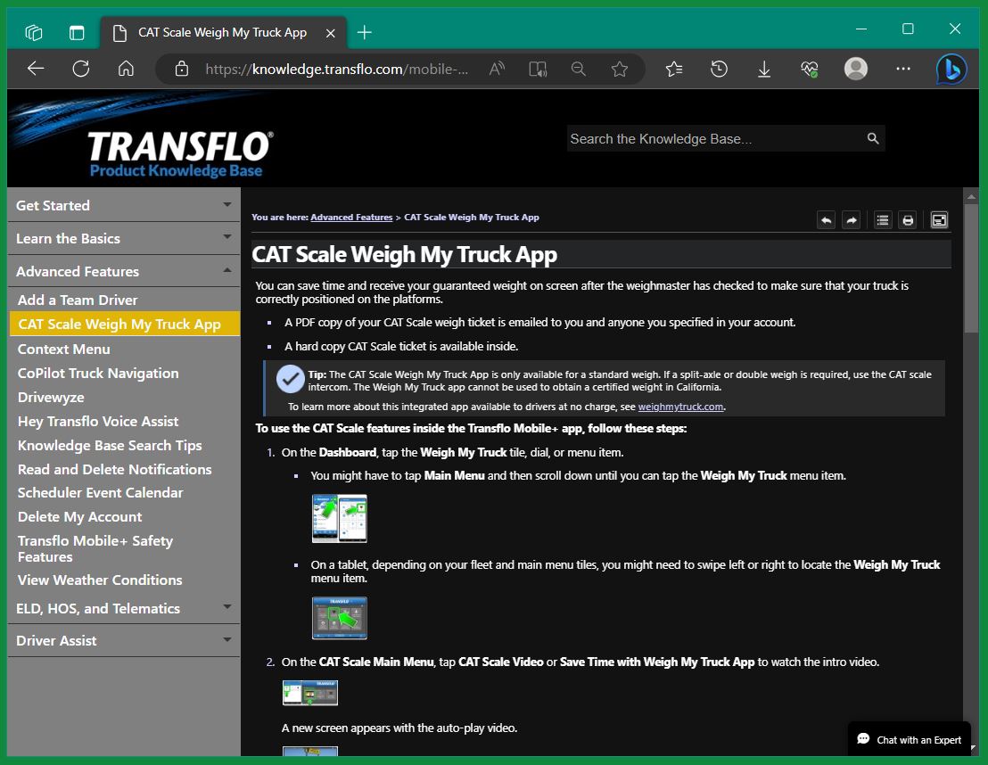Click the browser address bar URL
This screenshot has width=988, height=765.
point(336,69)
